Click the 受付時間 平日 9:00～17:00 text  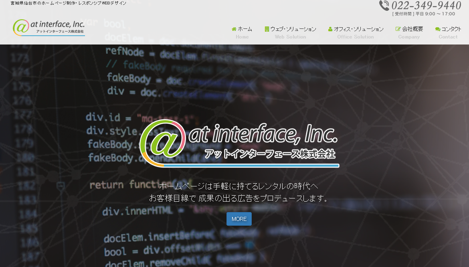[x=424, y=14]
